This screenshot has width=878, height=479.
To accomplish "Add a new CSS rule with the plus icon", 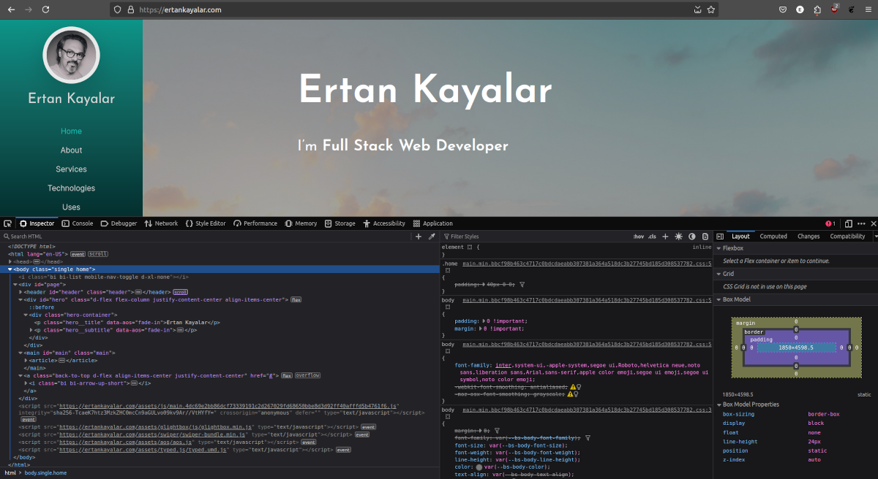I will coord(665,236).
